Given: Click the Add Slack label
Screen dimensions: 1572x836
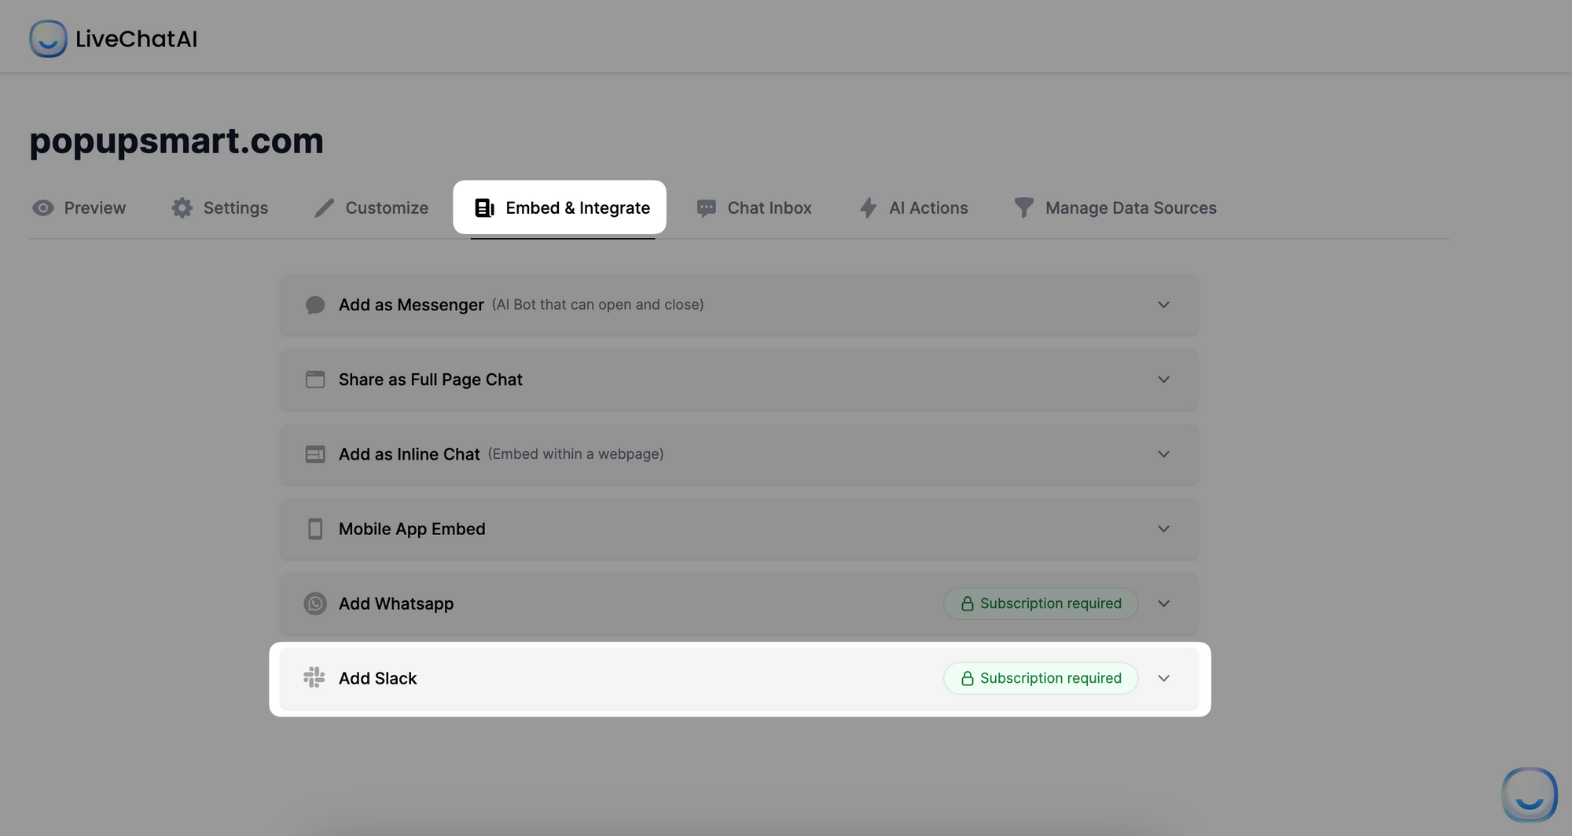Looking at the screenshot, I should click(377, 678).
